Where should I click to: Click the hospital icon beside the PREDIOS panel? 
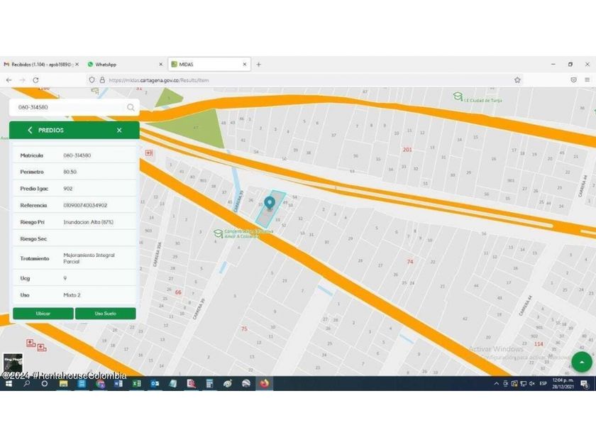[148, 153]
